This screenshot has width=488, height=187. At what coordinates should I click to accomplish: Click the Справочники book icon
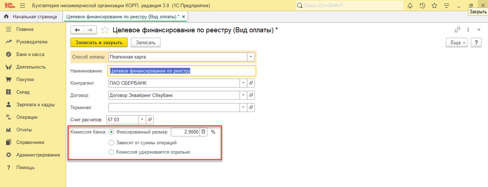click(8, 143)
